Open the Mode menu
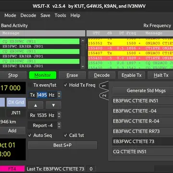The height and width of the screenshot is (173, 173). pyautogui.click(x=10, y=15)
